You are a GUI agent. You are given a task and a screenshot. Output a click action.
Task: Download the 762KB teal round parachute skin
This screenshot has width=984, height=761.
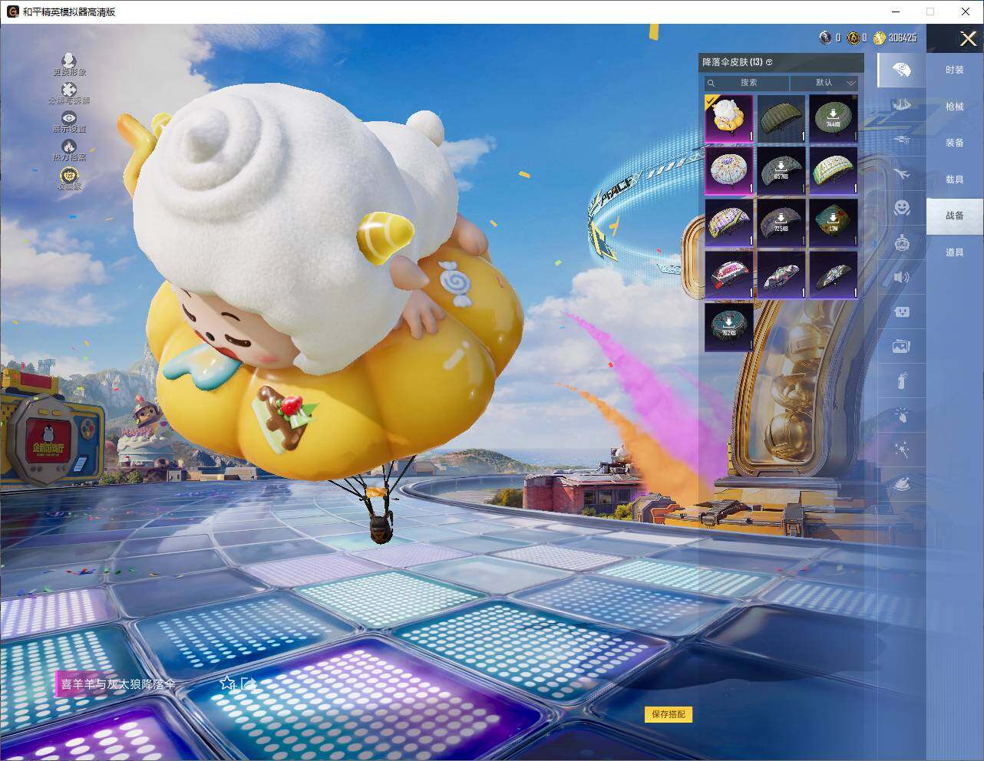tap(729, 327)
